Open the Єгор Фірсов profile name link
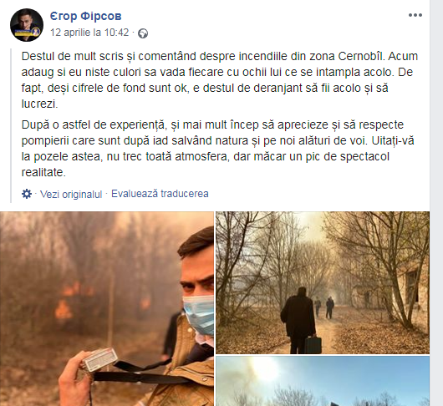 pos(86,16)
